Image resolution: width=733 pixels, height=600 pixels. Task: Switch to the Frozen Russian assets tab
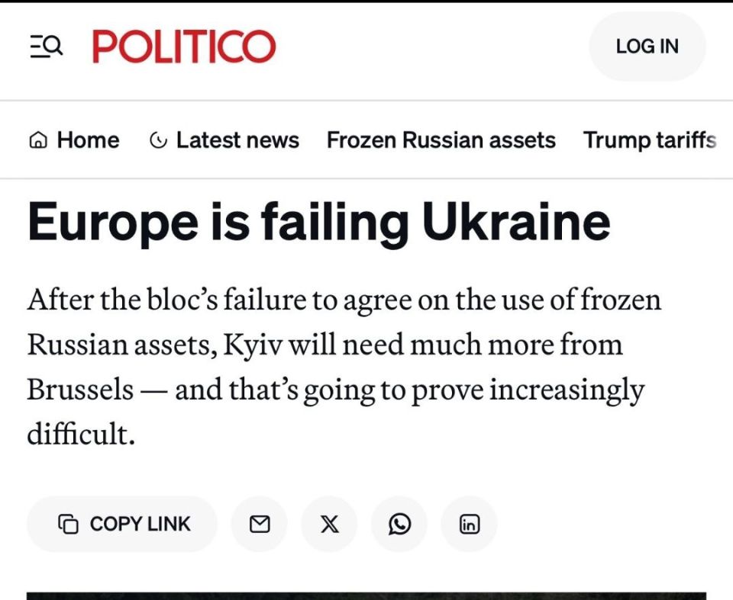(x=441, y=140)
